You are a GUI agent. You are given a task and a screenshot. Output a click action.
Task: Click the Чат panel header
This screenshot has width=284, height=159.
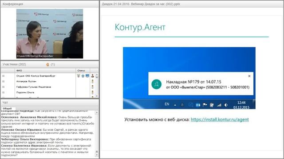(50, 102)
